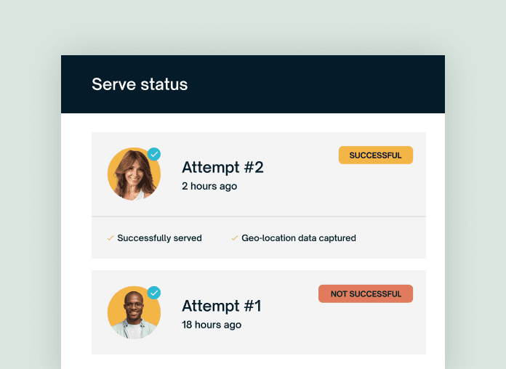Click the verified checkmark badge on Attempt #1 avatar

point(154,293)
